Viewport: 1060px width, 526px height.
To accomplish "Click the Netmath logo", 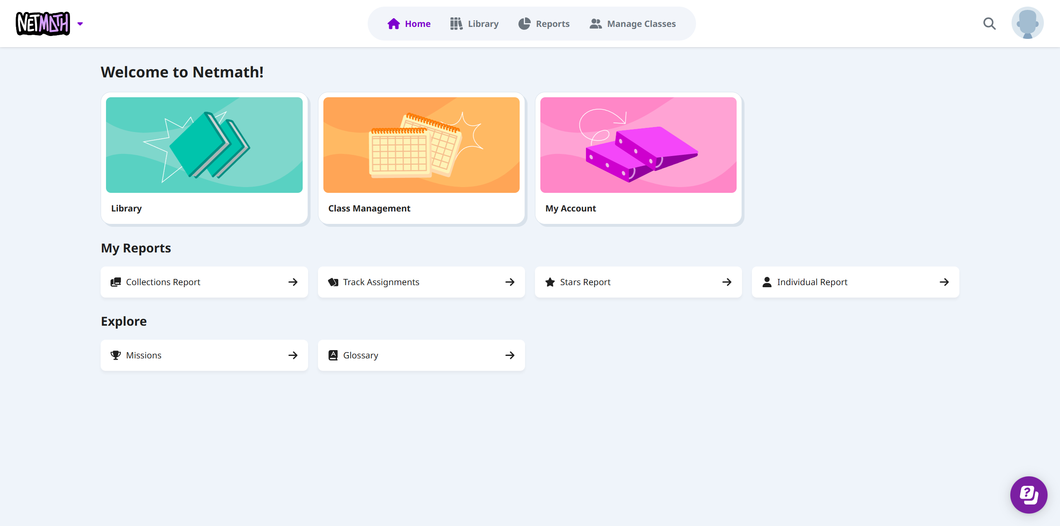I will click(43, 24).
